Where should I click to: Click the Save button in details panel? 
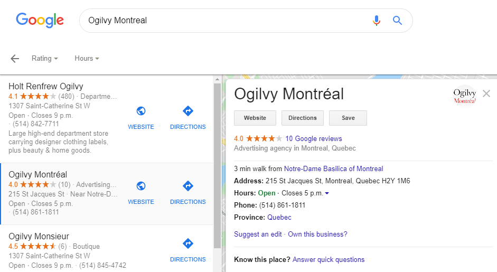348,118
